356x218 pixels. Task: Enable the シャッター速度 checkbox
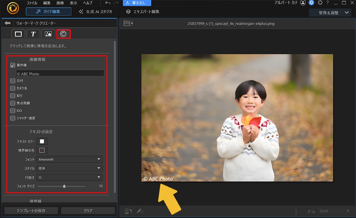[13, 118]
